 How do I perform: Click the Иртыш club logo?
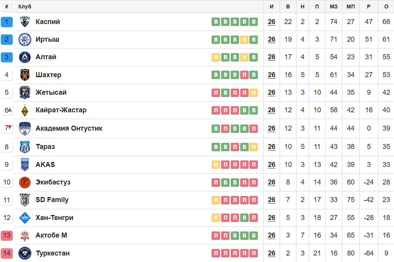(25, 39)
